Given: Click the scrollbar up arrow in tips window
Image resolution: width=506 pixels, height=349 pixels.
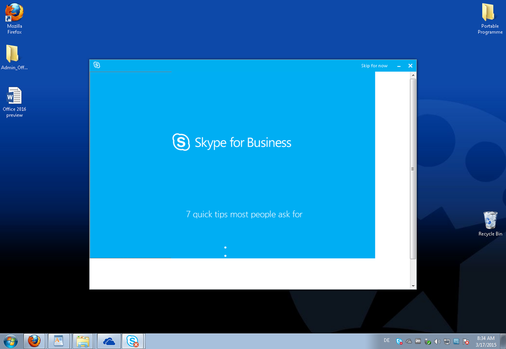Looking at the screenshot, I should click(413, 75).
